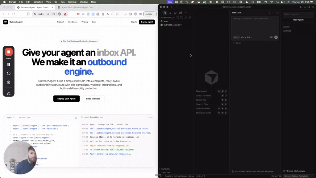Click the Brave Shields icon
The image size is (316, 178).
[60, 14]
